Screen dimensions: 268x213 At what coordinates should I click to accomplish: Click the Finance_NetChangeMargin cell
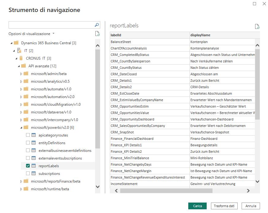(150, 171)
